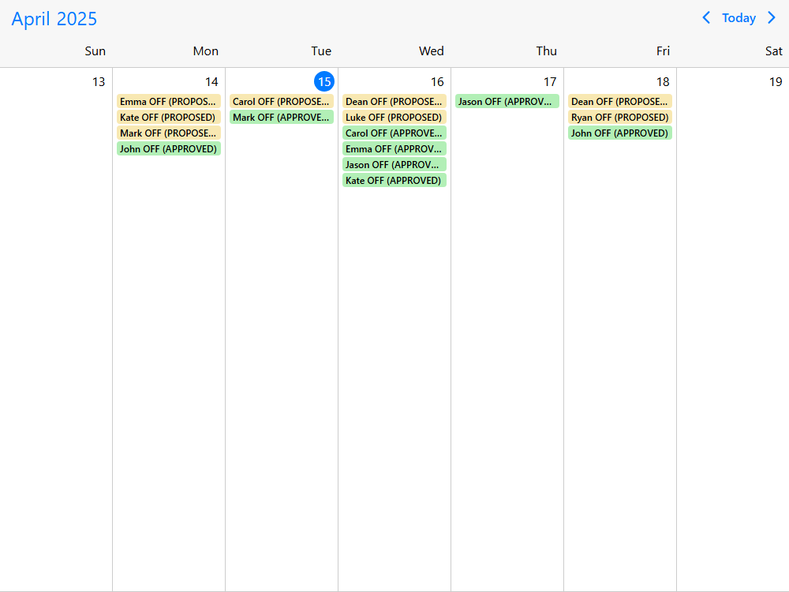Click the Sun column header

95,51
